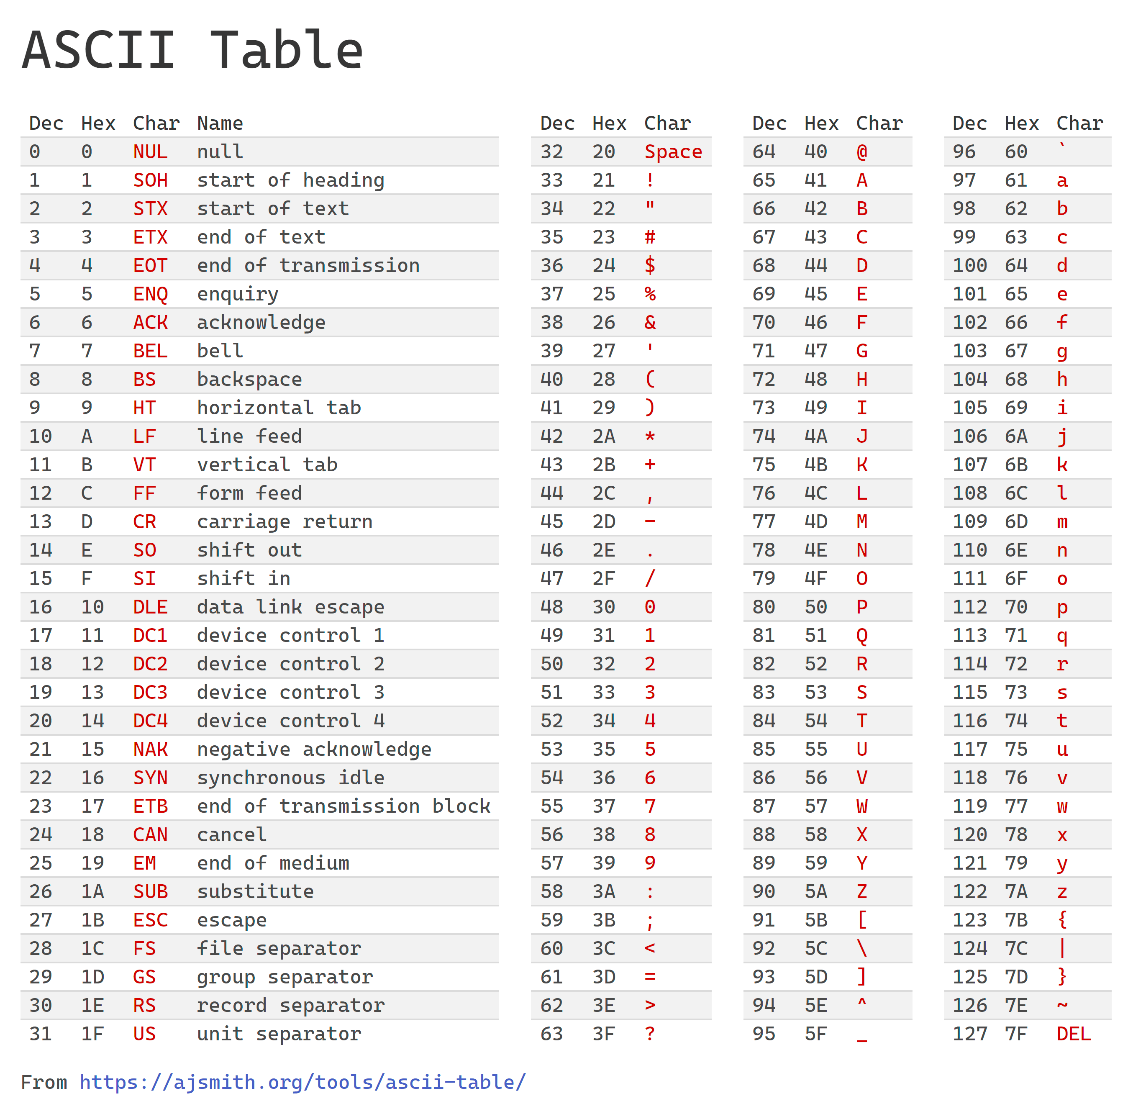
Task: Click the red Space character entry
Action: tap(673, 152)
